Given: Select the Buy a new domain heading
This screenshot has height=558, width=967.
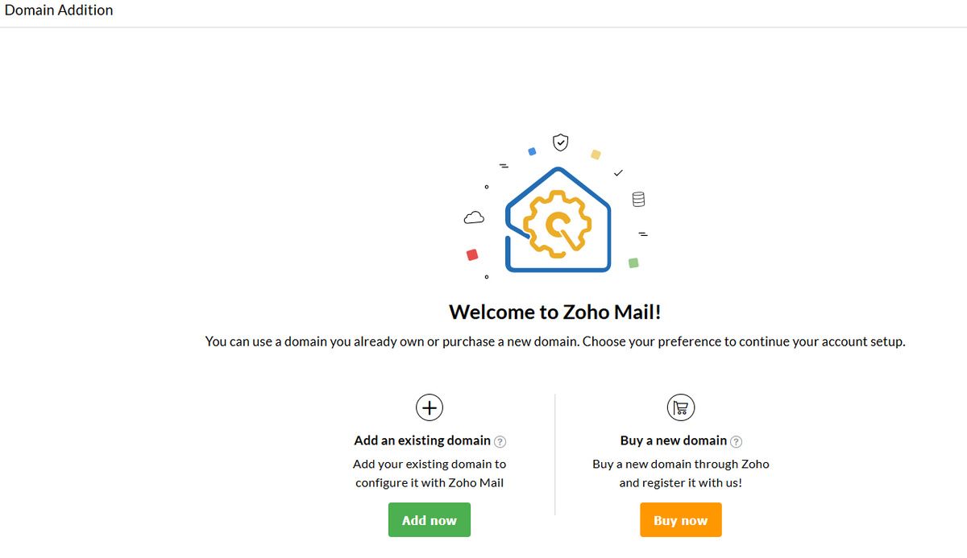Looking at the screenshot, I should point(675,440).
